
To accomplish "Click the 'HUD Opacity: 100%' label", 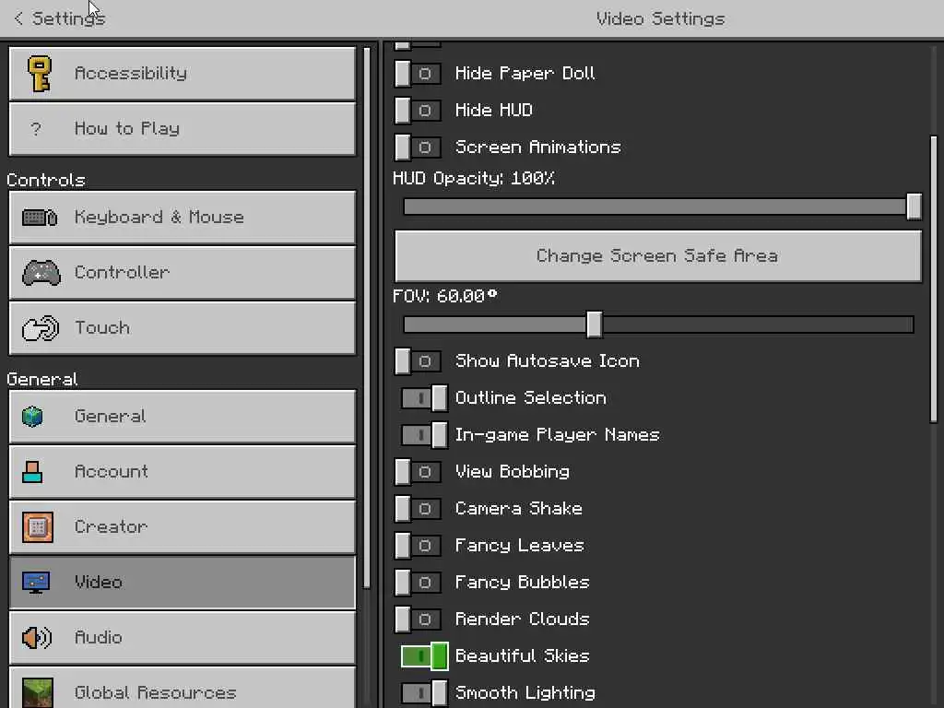I will click(474, 179).
